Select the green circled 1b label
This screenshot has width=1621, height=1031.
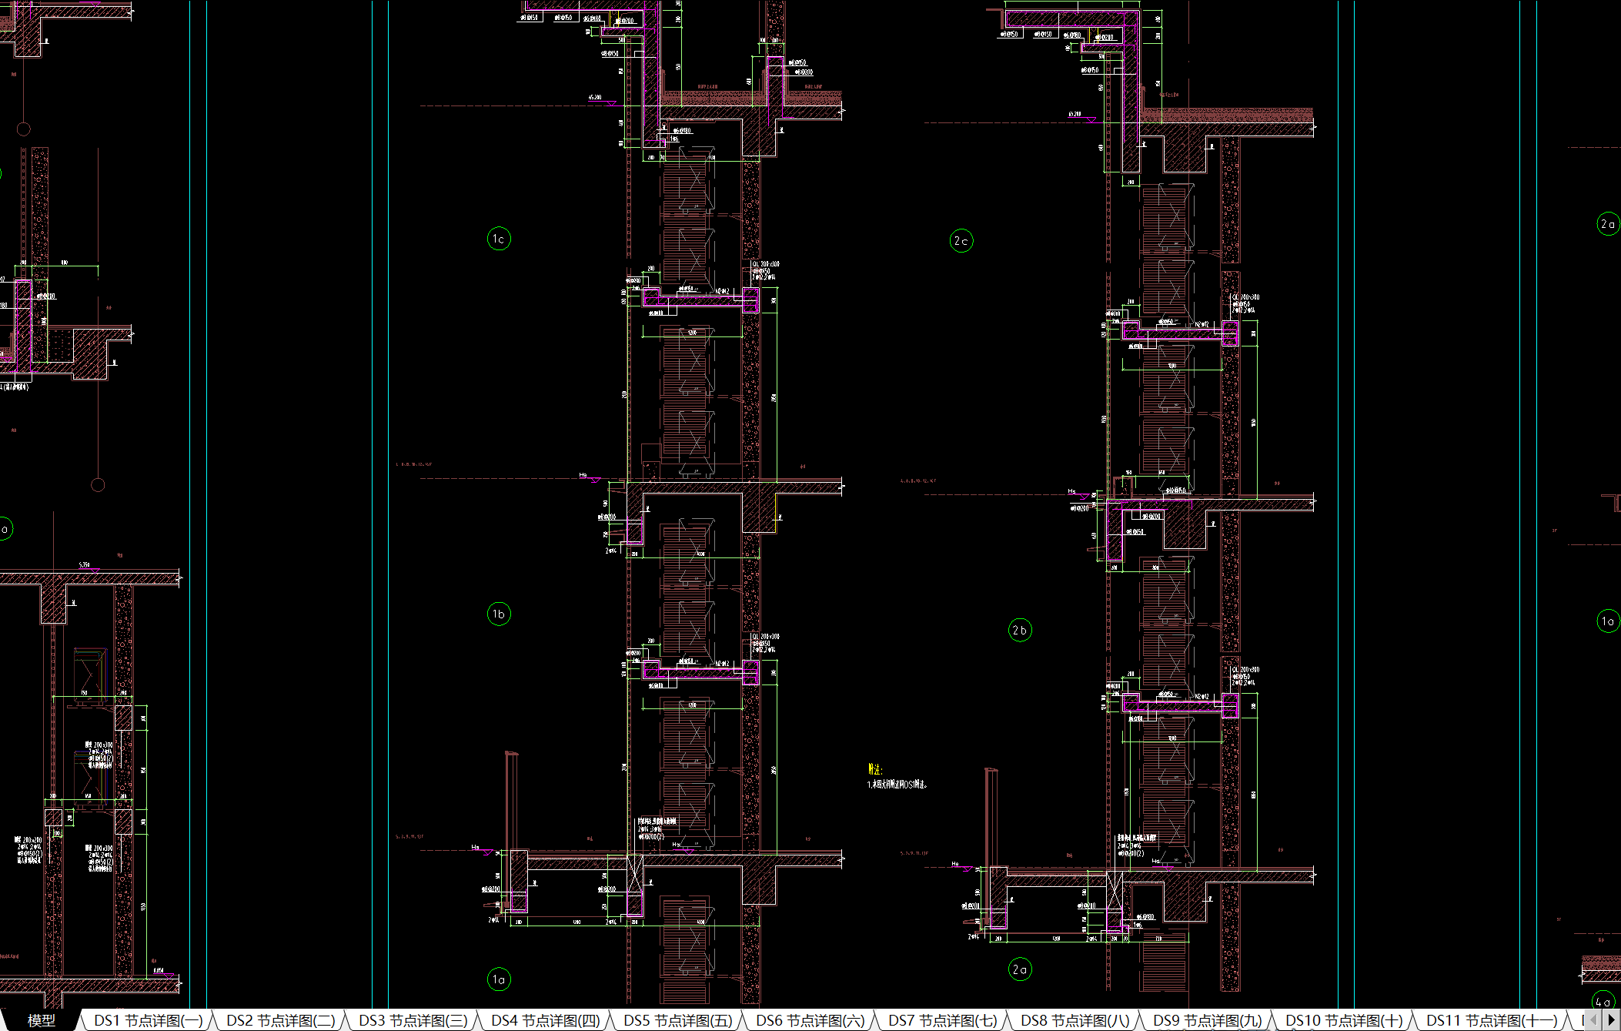click(499, 614)
